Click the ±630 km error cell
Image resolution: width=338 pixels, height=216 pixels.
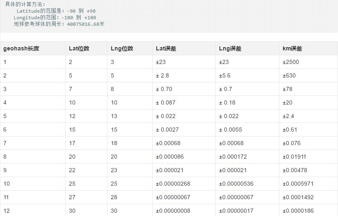pyautogui.click(x=289, y=75)
